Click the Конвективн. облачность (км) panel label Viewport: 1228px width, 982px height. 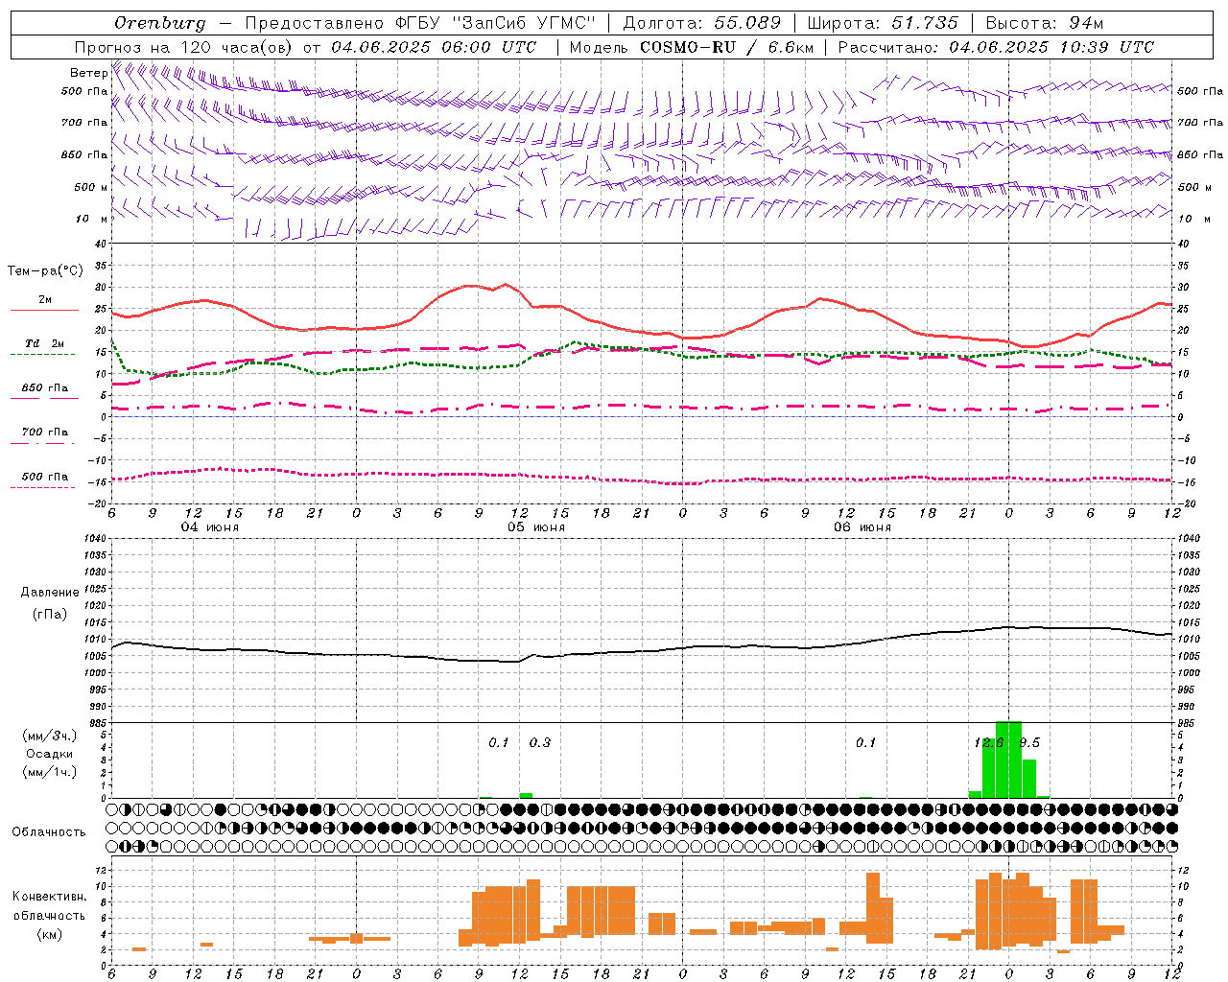coord(49,915)
